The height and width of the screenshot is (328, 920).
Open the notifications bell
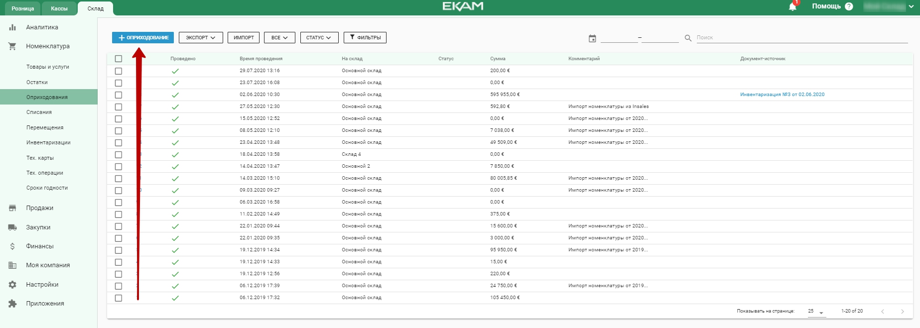click(792, 6)
